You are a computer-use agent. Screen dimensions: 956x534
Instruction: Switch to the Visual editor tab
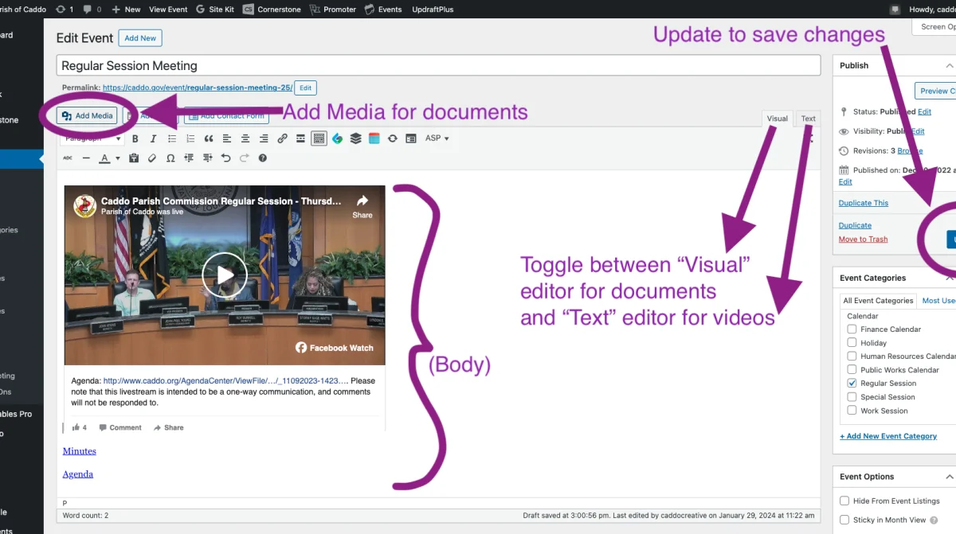(x=777, y=119)
